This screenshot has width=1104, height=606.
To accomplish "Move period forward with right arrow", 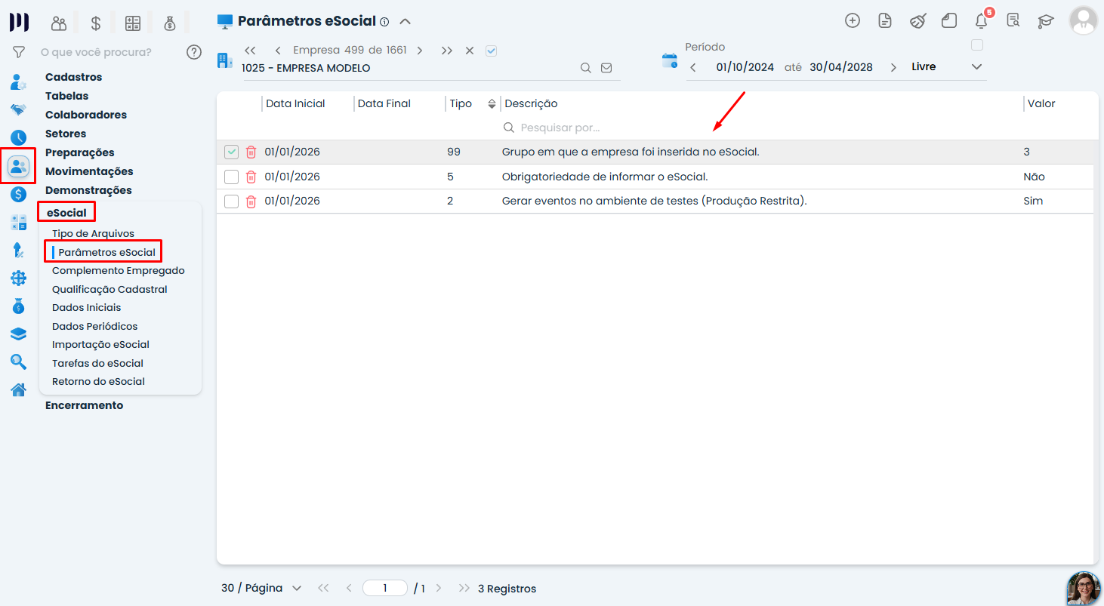I will pos(893,67).
